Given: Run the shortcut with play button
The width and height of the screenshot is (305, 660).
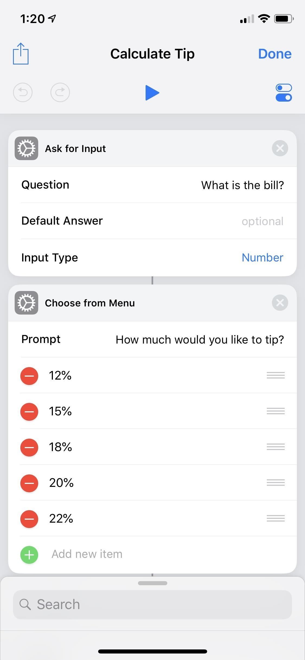Looking at the screenshot, I should pos(152,93).
